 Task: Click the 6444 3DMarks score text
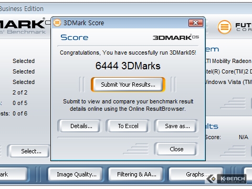(128, 66)
